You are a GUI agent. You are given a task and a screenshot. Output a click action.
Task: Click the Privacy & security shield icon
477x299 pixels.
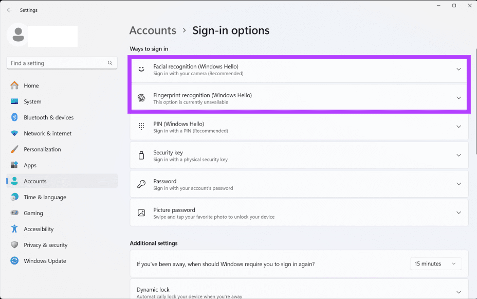click(x=14, y=244)
